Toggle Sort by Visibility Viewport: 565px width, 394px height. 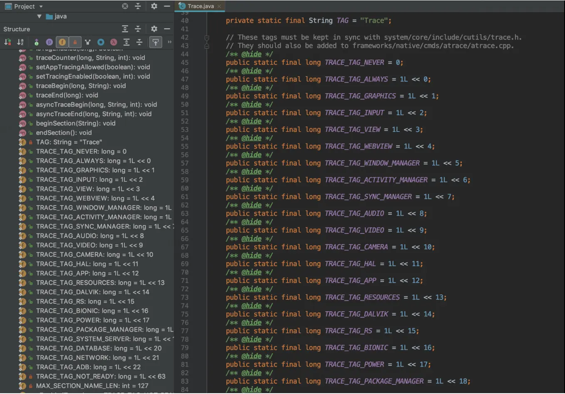point(7,42)
